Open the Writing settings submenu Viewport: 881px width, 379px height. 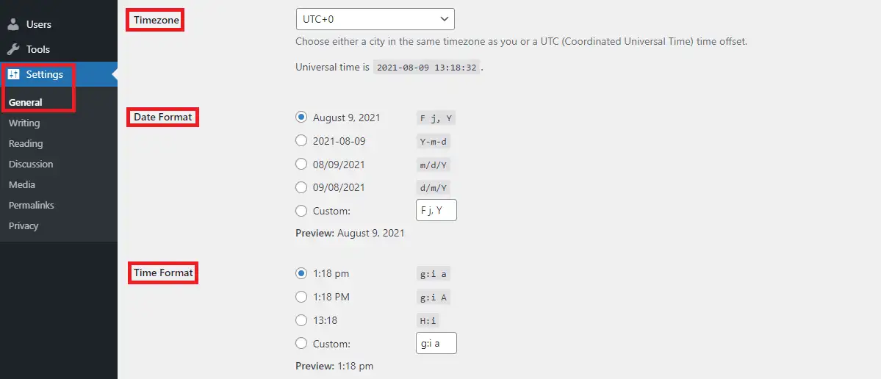tap(24, 123)
